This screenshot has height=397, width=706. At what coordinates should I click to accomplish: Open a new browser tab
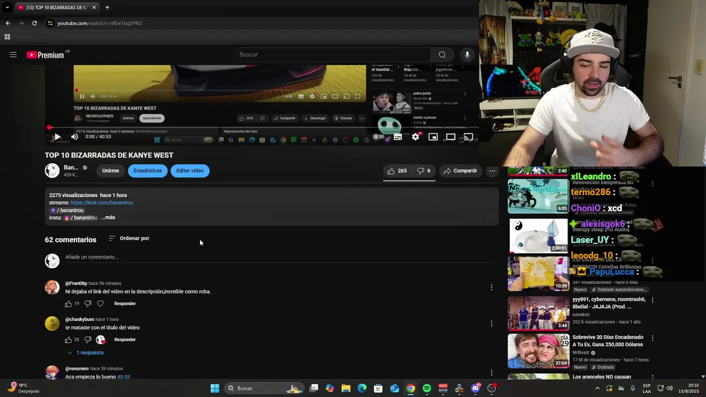107,7
